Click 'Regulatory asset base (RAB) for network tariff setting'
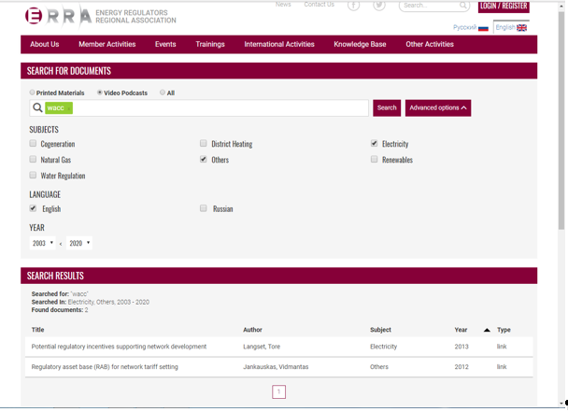Image resolution: width=568 pixels, height=412 pixels. coord(105,367)
